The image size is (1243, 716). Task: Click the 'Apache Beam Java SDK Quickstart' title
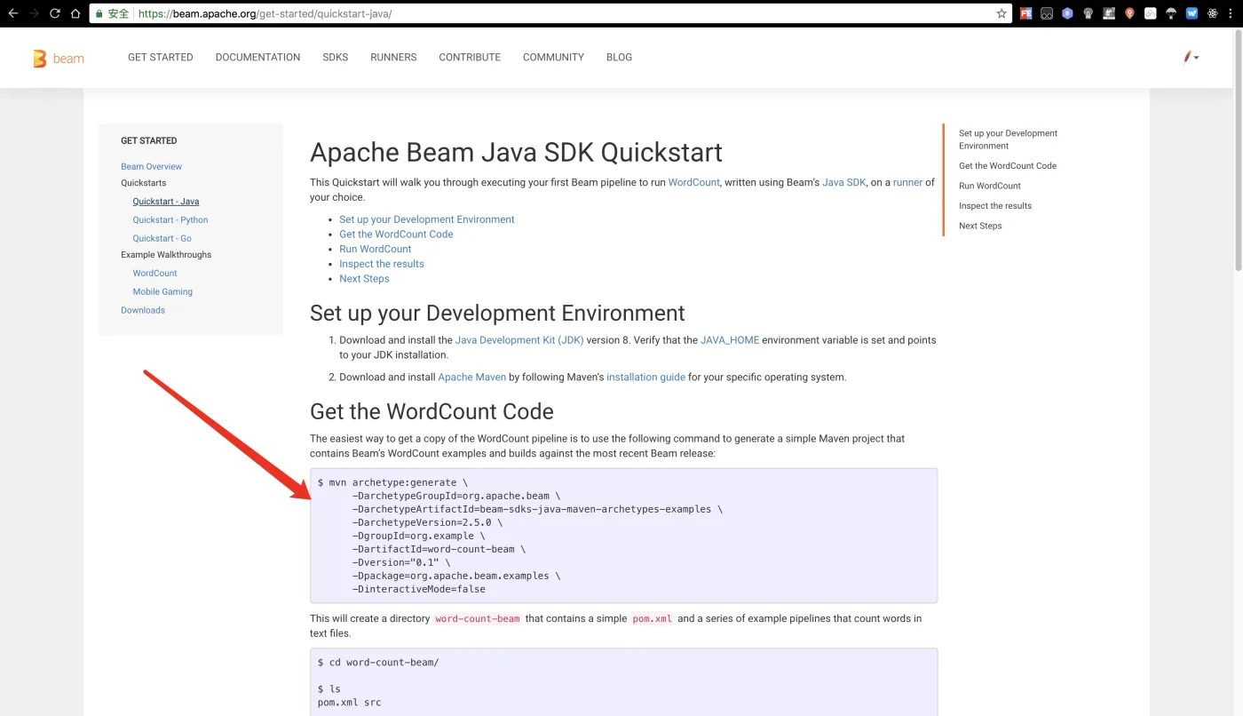click(516, 153)
